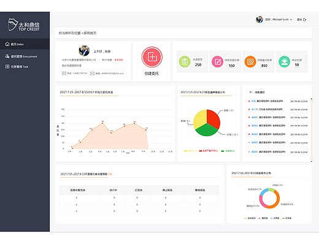Click the phone icon in the profile card

tap(64, 73)
